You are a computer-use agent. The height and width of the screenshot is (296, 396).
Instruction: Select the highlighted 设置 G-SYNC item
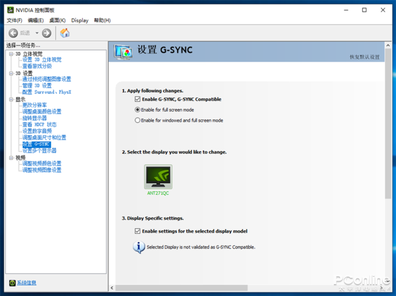coord(37,144)
